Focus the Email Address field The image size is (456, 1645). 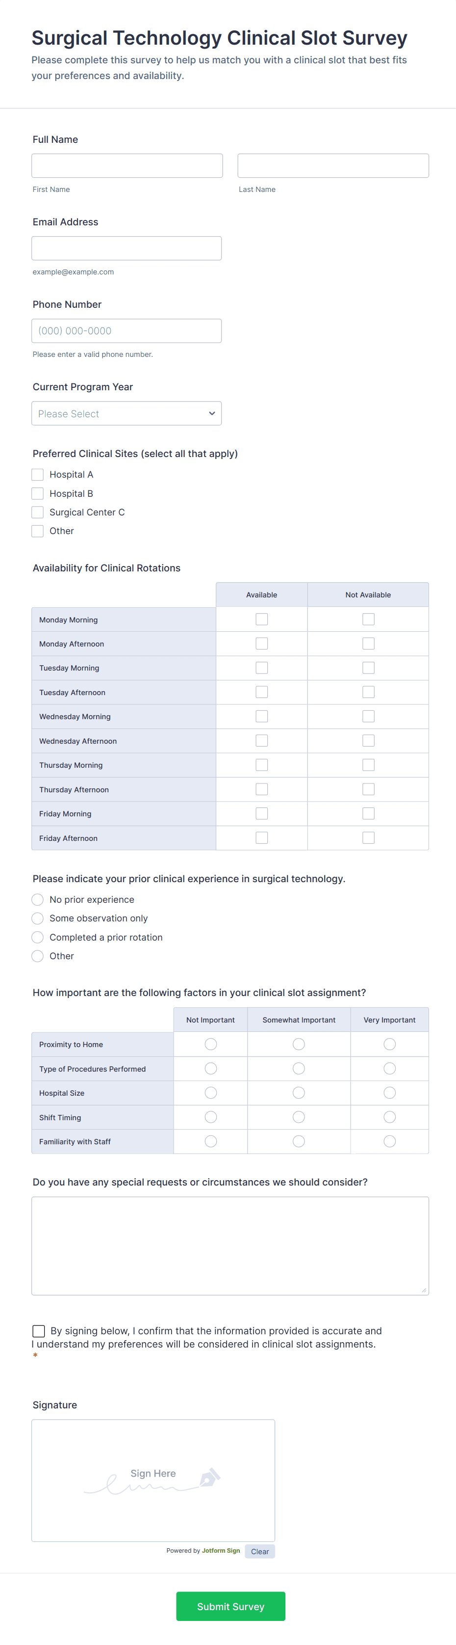(127, 248)
